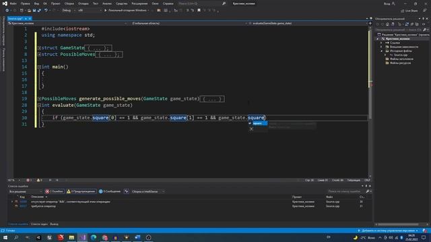This screenshot has height=242, width=431.
Task: Open the Сборка menu
Action: 69,3
